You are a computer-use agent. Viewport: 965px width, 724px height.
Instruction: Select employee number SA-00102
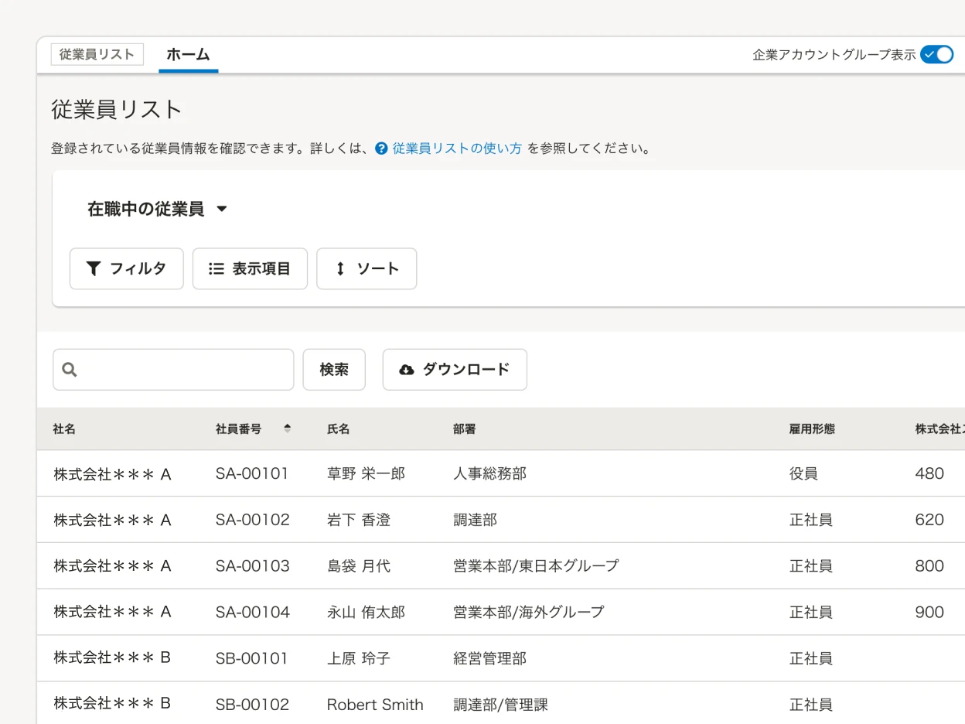pos(253,520)
